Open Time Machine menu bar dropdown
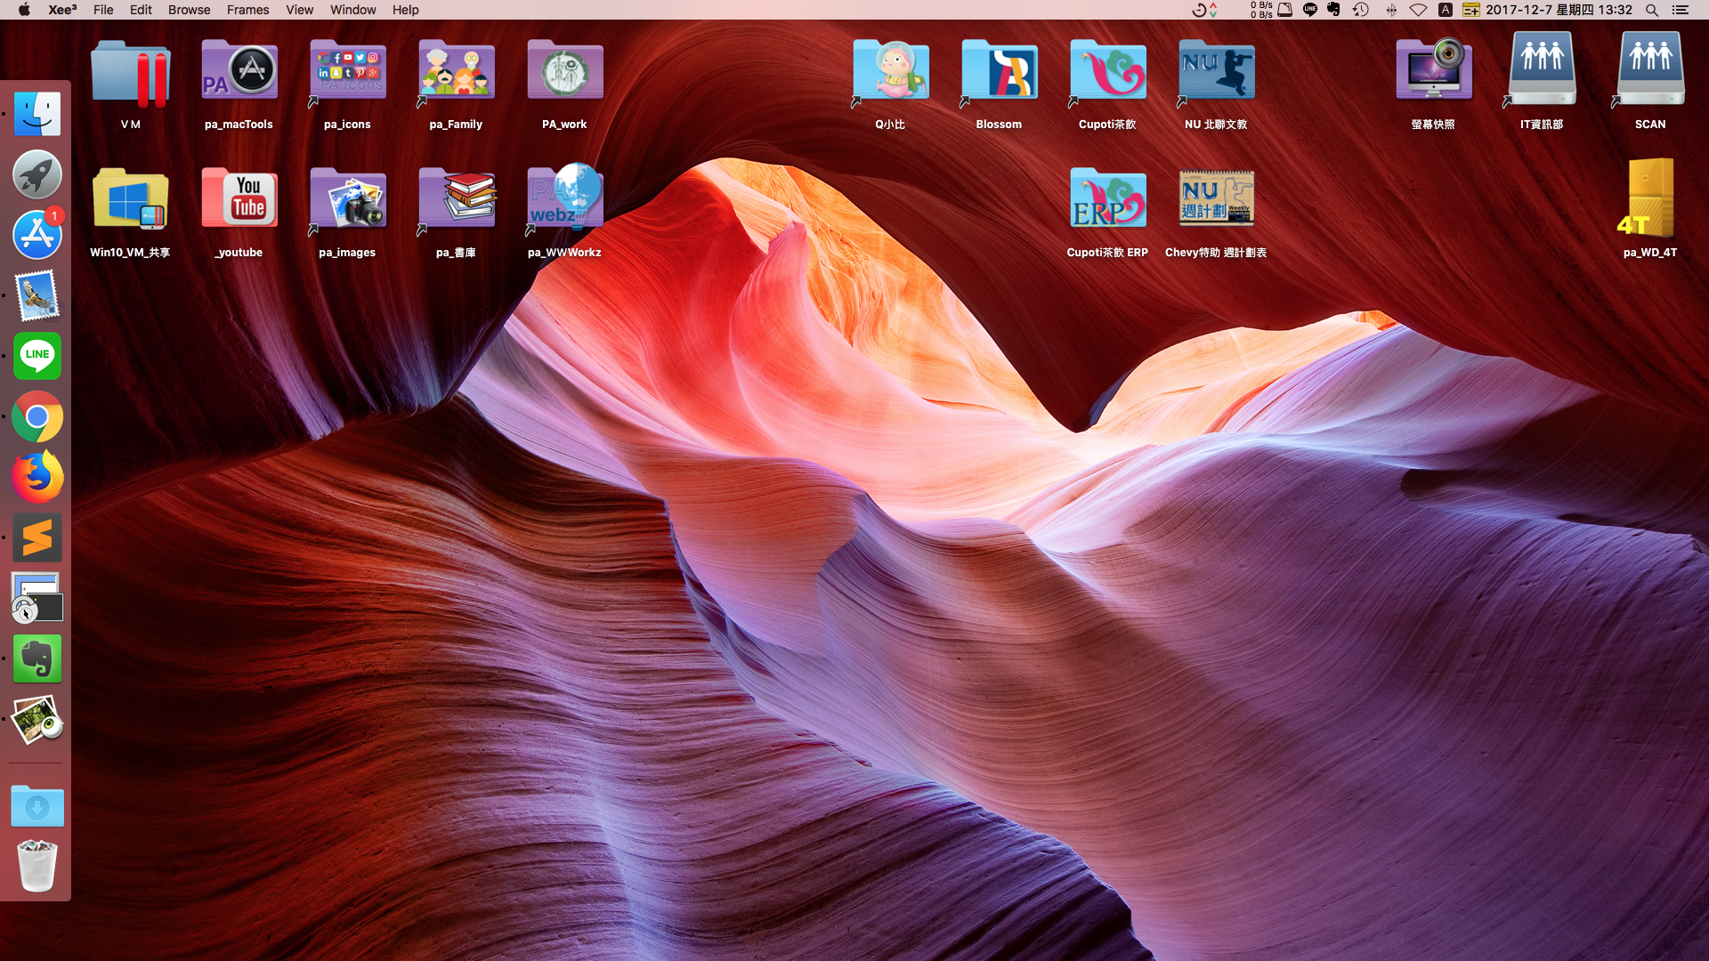The height and width of the screenshot is (961, 1709). pyautogui.click(x=1360, y=10)
